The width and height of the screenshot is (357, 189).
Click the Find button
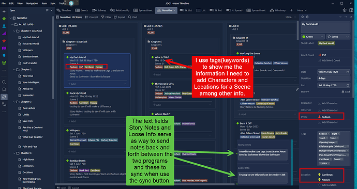coord(133,17)
